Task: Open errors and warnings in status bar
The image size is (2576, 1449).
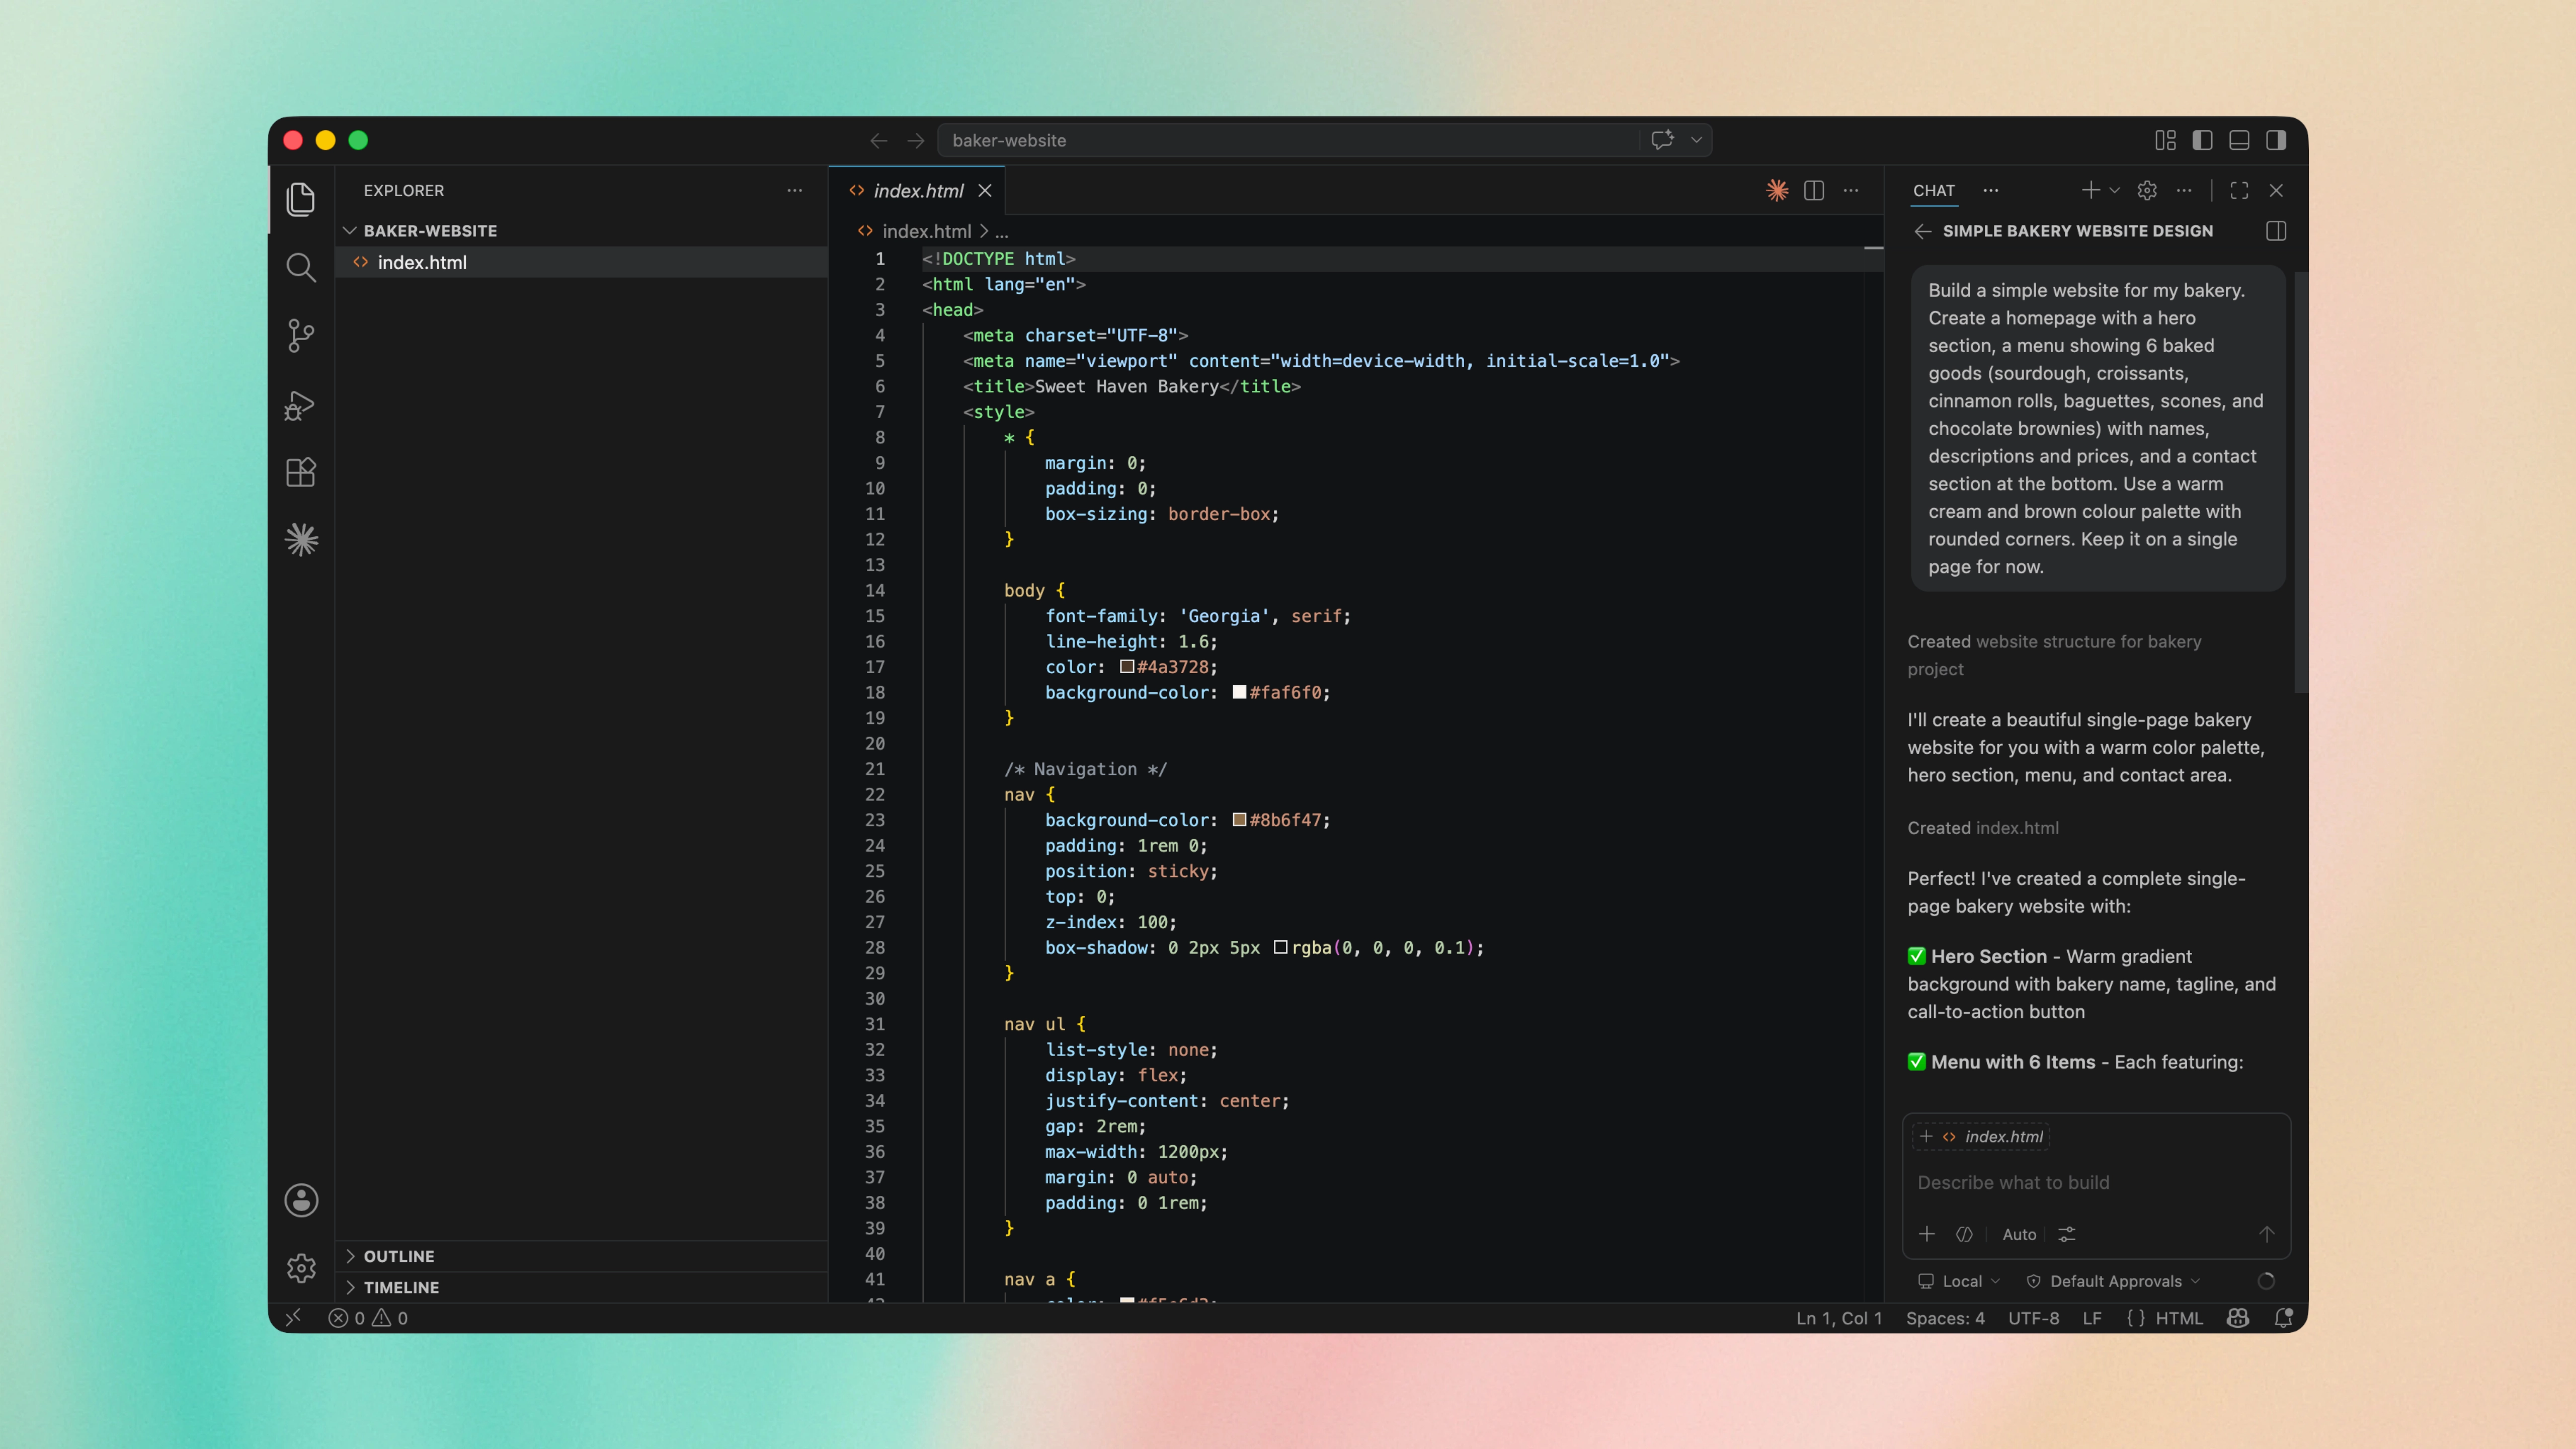Action: click(368, 1318)
